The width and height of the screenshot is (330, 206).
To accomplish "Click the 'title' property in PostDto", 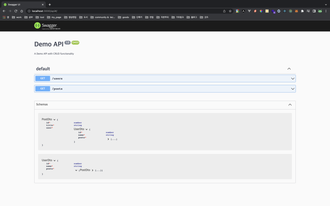I will pos(50,125).
